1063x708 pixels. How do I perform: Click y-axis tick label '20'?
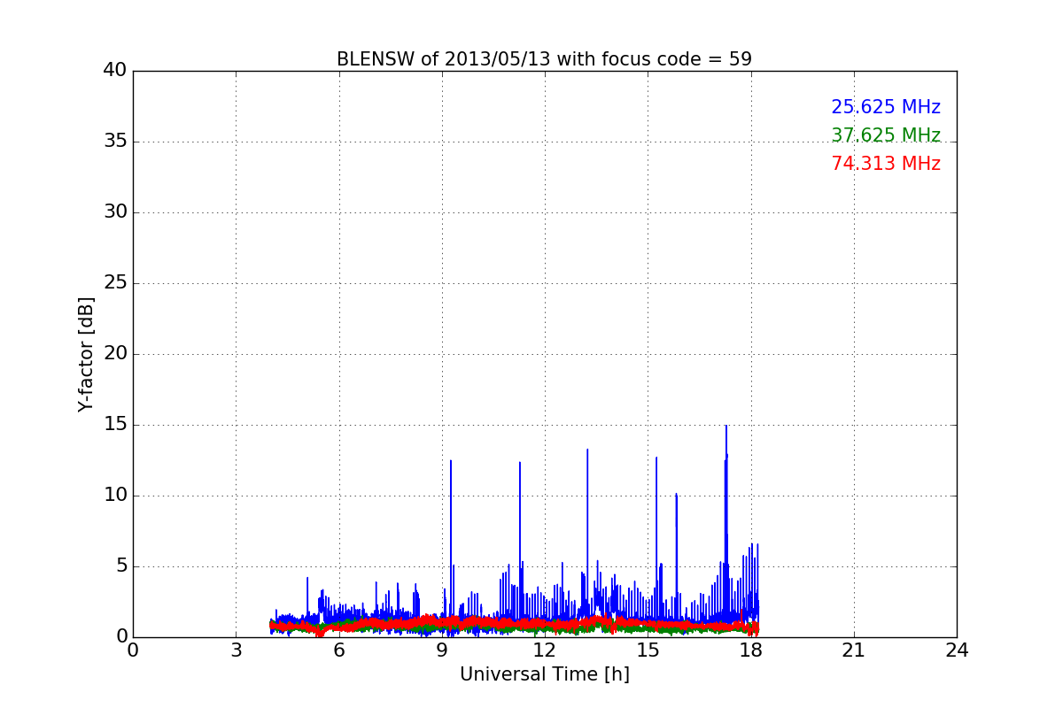point(115,354)
